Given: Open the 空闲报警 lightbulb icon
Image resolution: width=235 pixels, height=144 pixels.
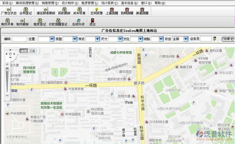Looking at the screenshot, I should [x=96, y=11].
